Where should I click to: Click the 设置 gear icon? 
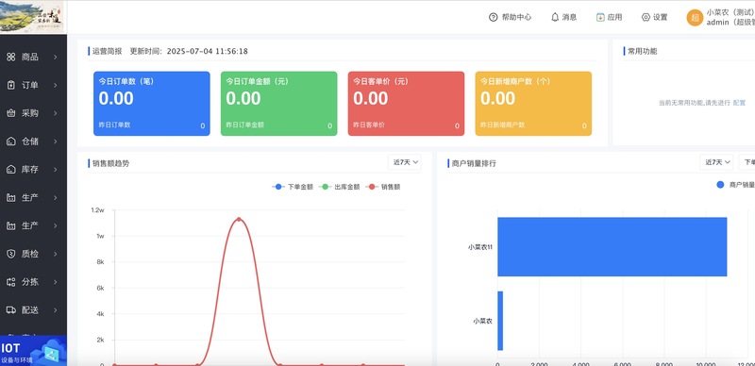click(646, 17)
